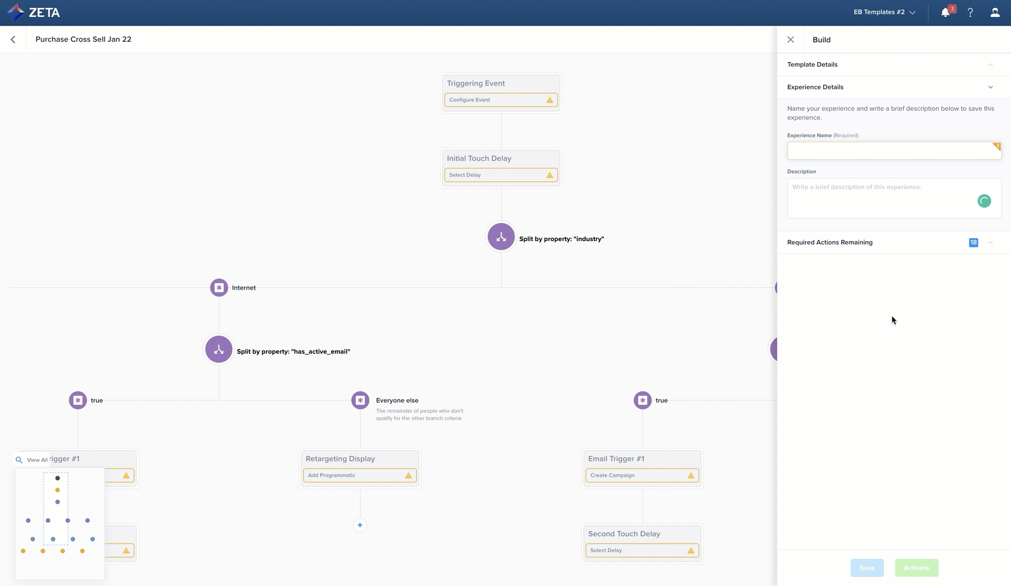Click the back arrow beside the experience title
Image resolution: width=1011 pixels, height=586 pixels.
(x=13, y=40)
